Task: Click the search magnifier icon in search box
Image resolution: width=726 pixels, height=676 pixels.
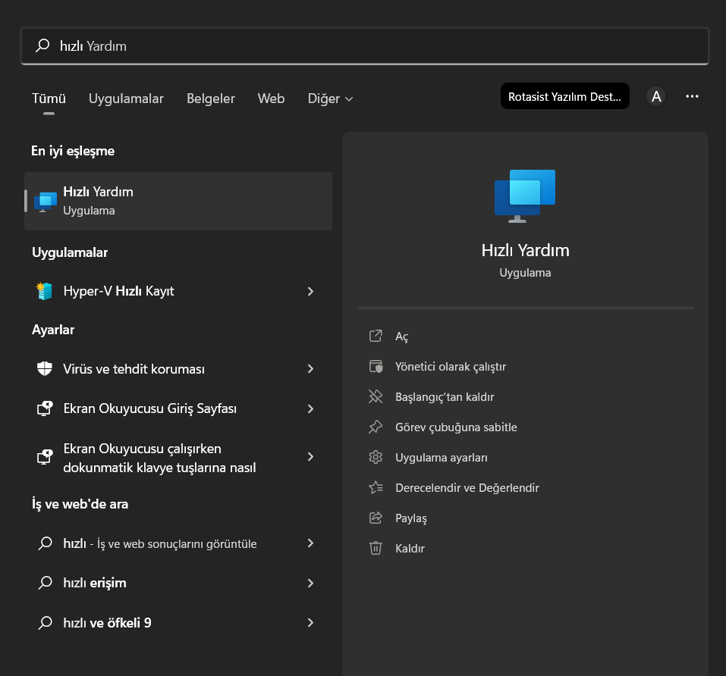Action: coord(42,45)
